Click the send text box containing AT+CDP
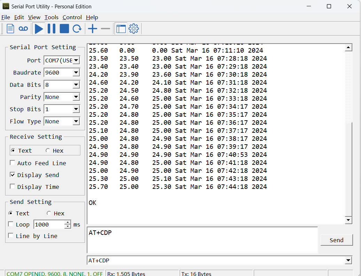Viewport: 361px width, 276px height. pyautogui.click(x=202, y=240)
